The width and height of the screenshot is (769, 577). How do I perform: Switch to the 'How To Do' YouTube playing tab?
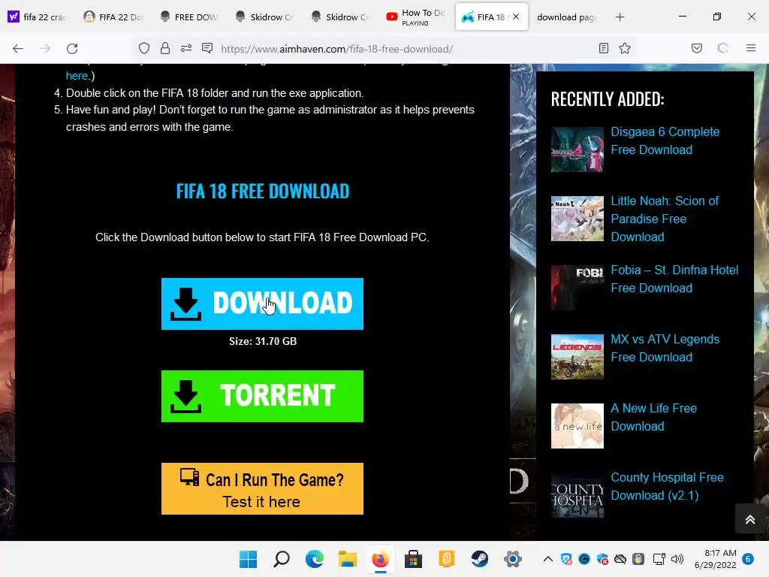pos(415,17)
